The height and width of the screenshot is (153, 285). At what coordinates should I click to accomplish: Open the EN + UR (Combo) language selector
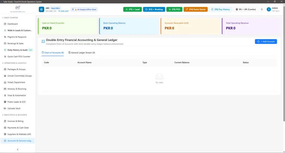click(x=246, y=9)
